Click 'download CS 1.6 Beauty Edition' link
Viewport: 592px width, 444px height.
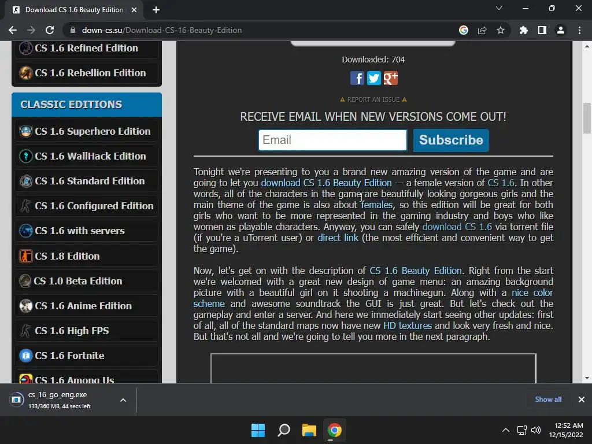point(326,183)
